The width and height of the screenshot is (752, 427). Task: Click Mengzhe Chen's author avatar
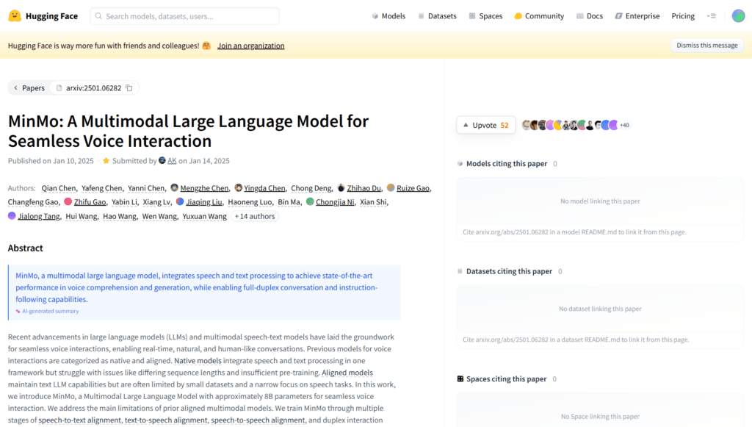[174, 188]
